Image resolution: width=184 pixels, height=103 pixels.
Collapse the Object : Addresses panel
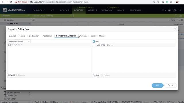29,102
